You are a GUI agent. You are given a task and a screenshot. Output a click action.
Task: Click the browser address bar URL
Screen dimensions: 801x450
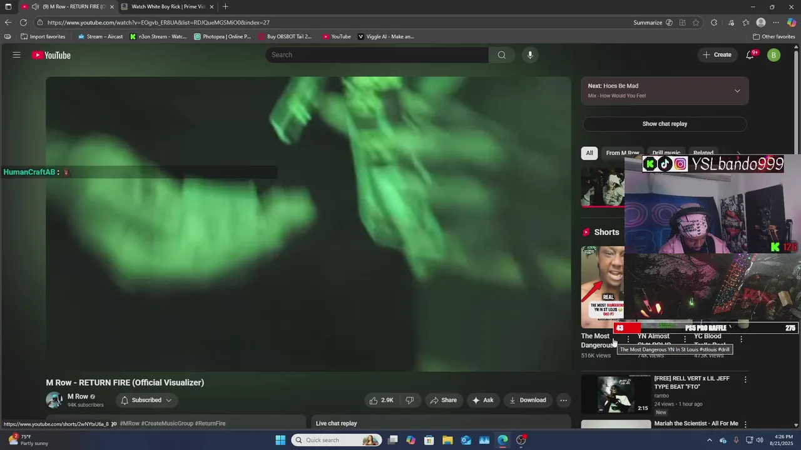point(158,22)
